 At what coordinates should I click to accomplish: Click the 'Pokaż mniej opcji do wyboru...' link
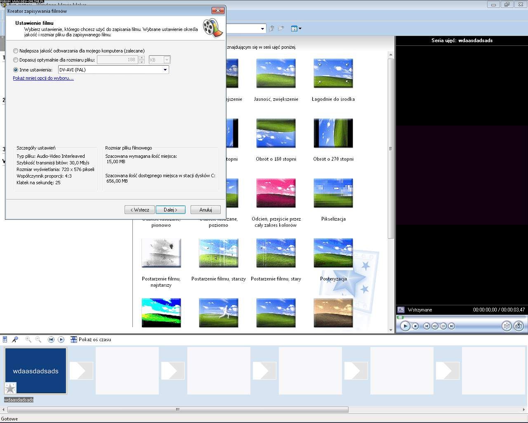[43, 78]
